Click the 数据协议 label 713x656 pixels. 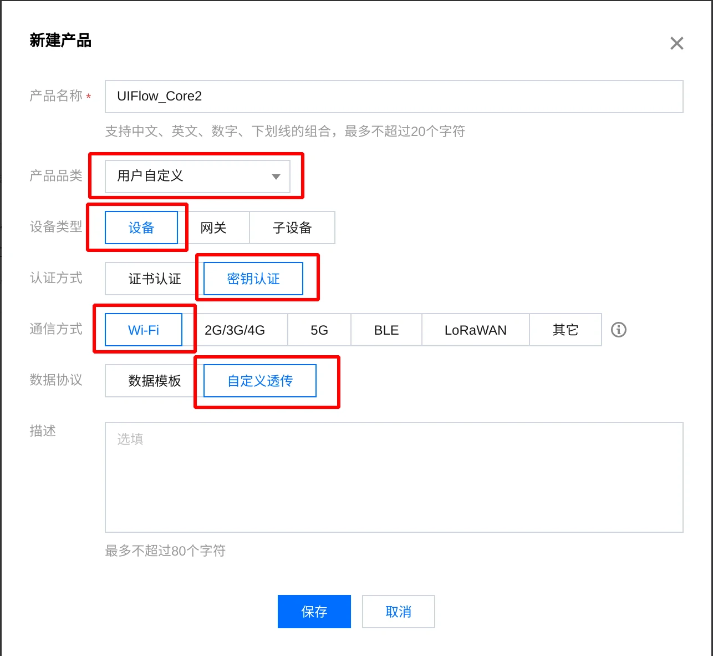coord(56,380)
